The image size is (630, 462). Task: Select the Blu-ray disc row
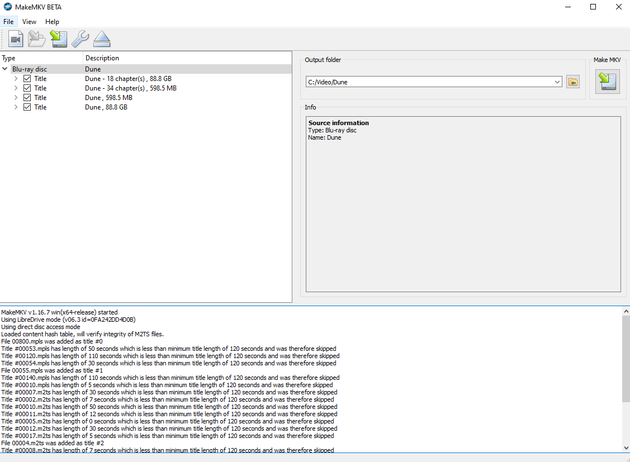tap(146, 69)
